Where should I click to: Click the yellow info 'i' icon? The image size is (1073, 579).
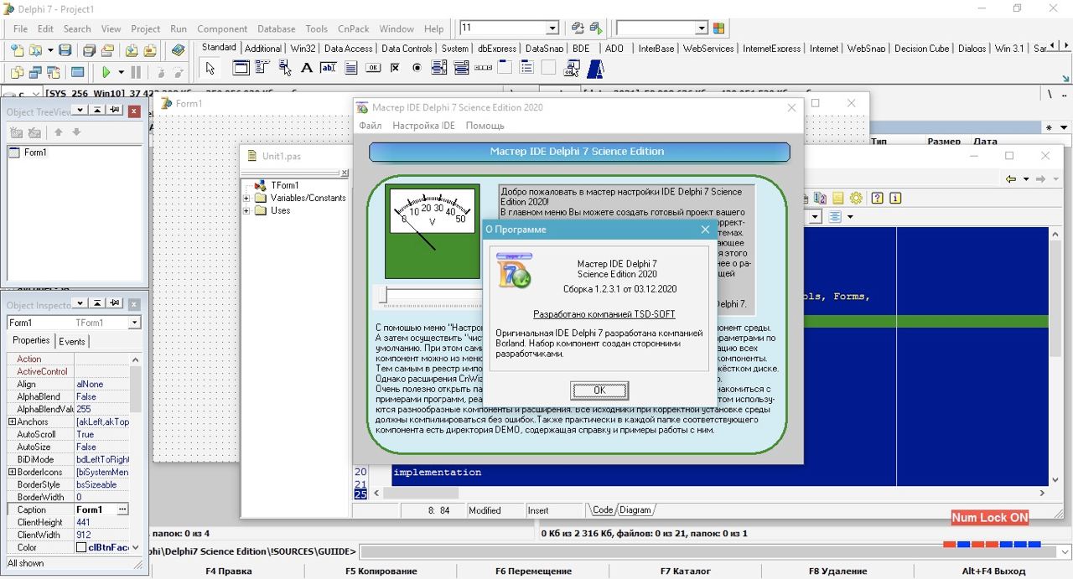click(x=895, y=198)
